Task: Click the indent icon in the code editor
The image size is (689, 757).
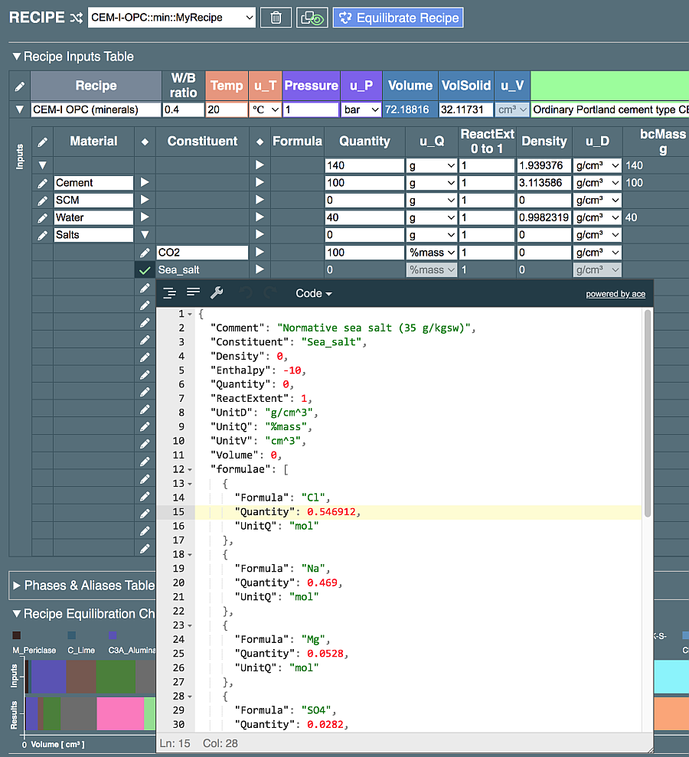Action: (169, 292)
